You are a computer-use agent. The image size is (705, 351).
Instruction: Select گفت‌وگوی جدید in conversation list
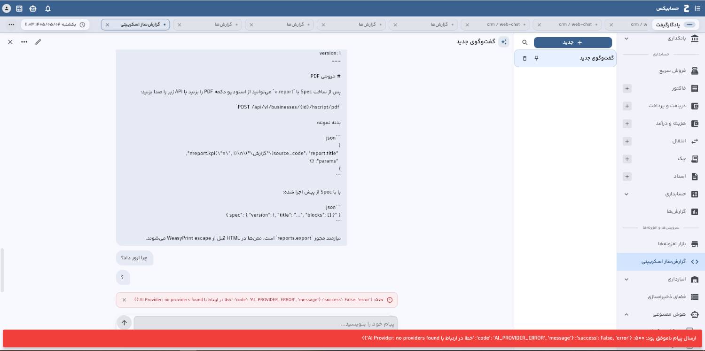[565, 58]
